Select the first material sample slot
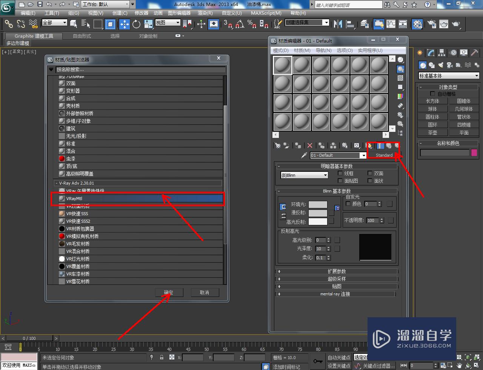Viewport: 483px width, 370px height. pyautogui.click(x=283, y=65)
